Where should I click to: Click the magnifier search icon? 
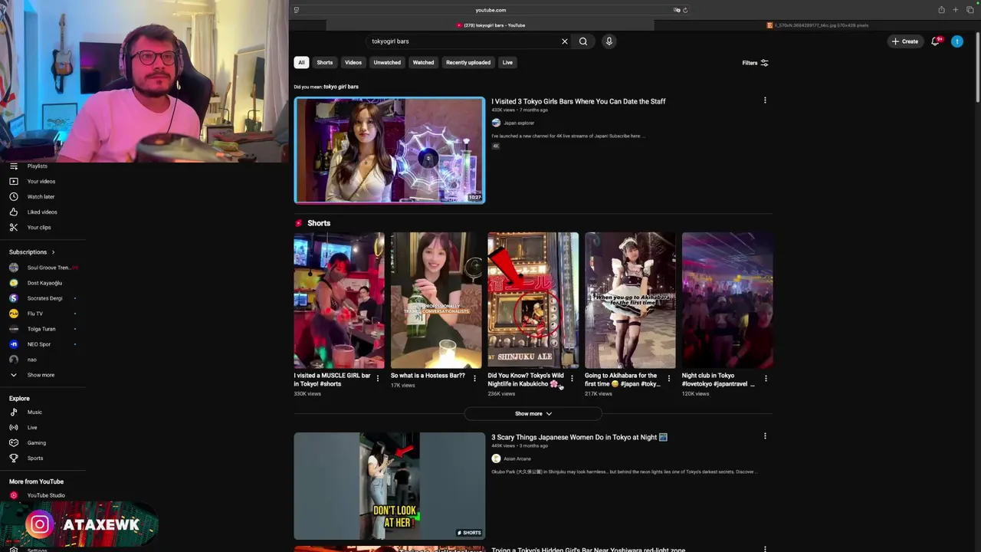[583, 41]
